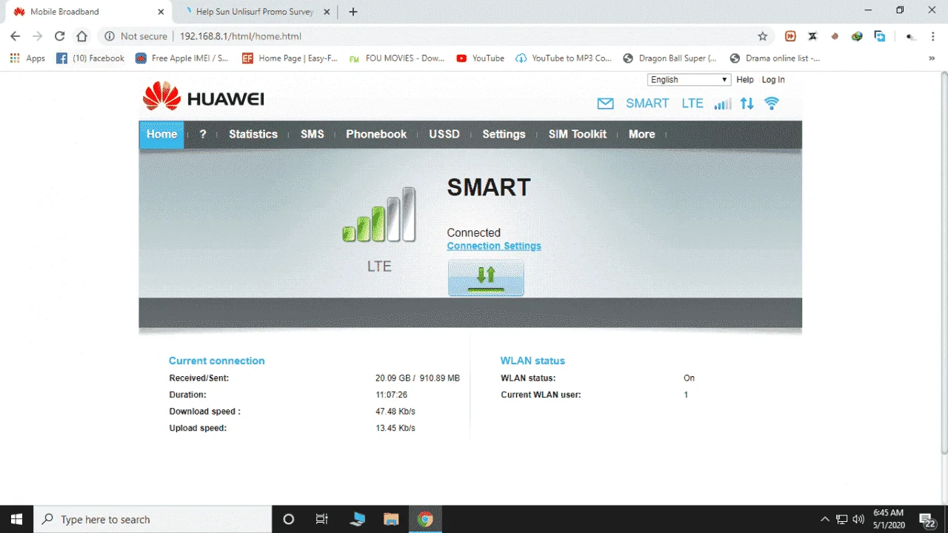Click the connect/disconnect data button
Screen dimensions: 948x533
coord(486,278)
